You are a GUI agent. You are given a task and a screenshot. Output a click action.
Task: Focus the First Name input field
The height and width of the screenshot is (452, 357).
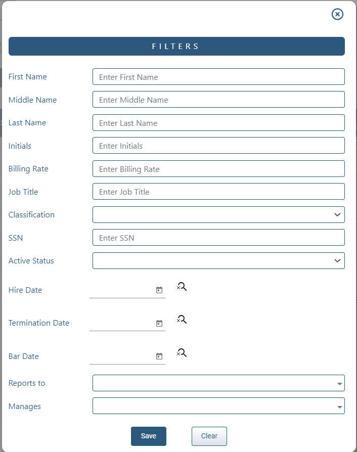coord(218,77)
